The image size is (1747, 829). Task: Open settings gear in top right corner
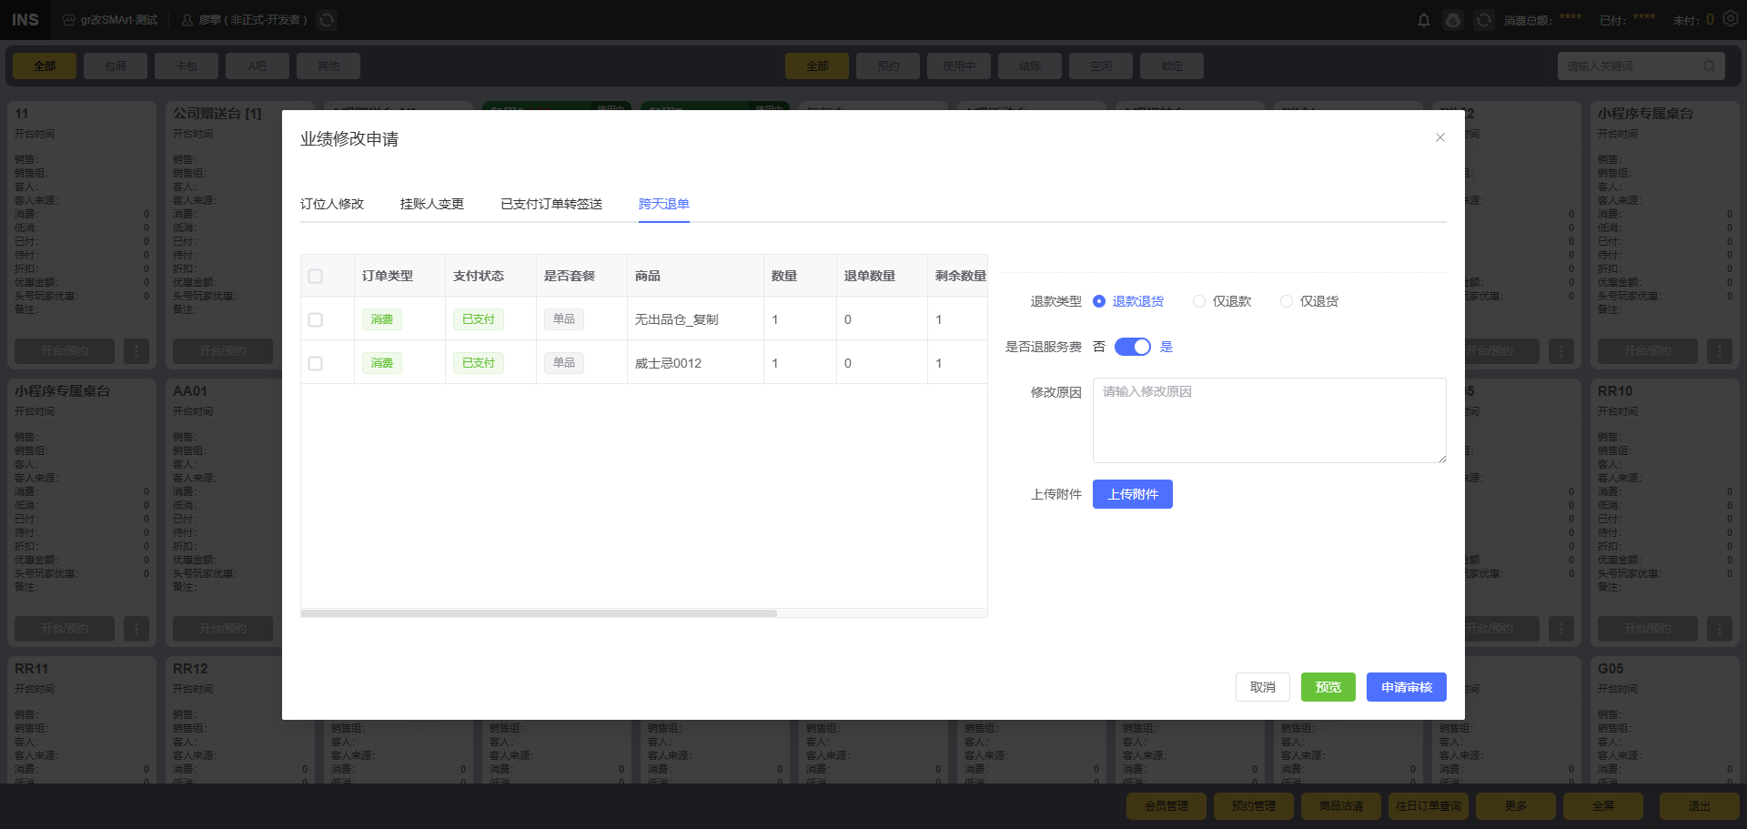[x=1731, y=19]
